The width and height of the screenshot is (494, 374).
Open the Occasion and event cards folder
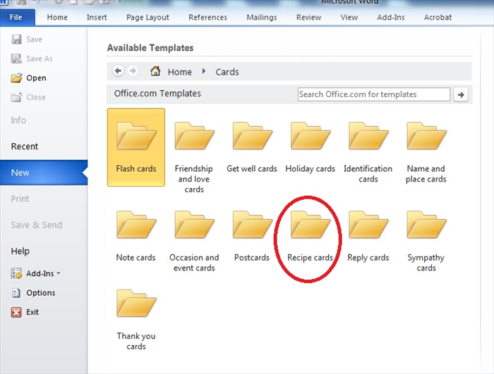[x=194, y=242]
